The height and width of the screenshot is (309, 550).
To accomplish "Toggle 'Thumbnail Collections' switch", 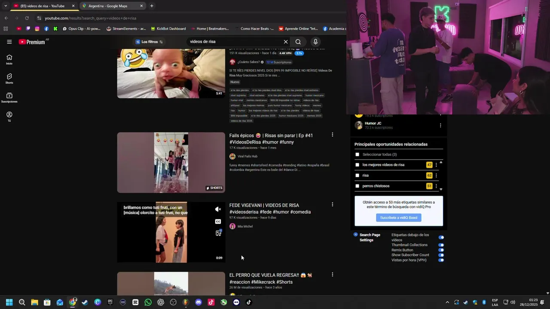I will pos(441,245).
